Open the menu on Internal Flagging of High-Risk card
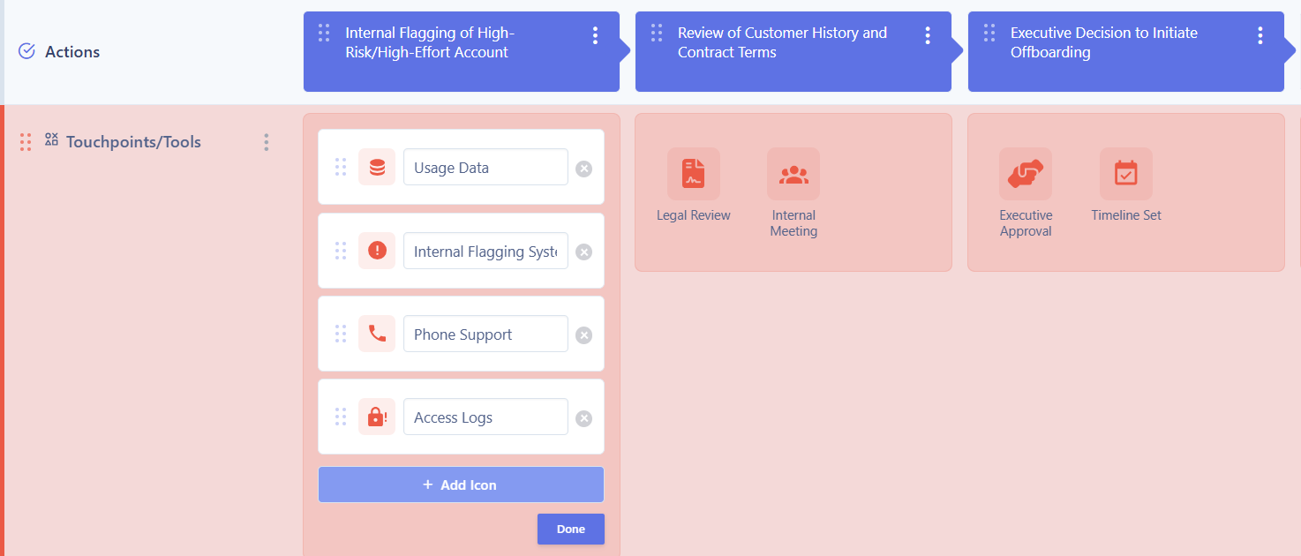1301x556 pixels. 595,35
